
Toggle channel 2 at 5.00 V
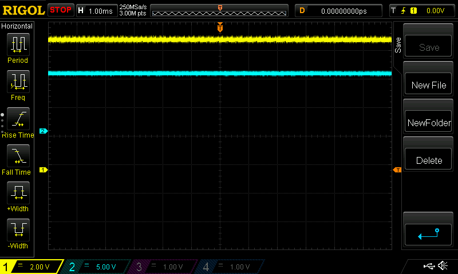pos(97,267)
